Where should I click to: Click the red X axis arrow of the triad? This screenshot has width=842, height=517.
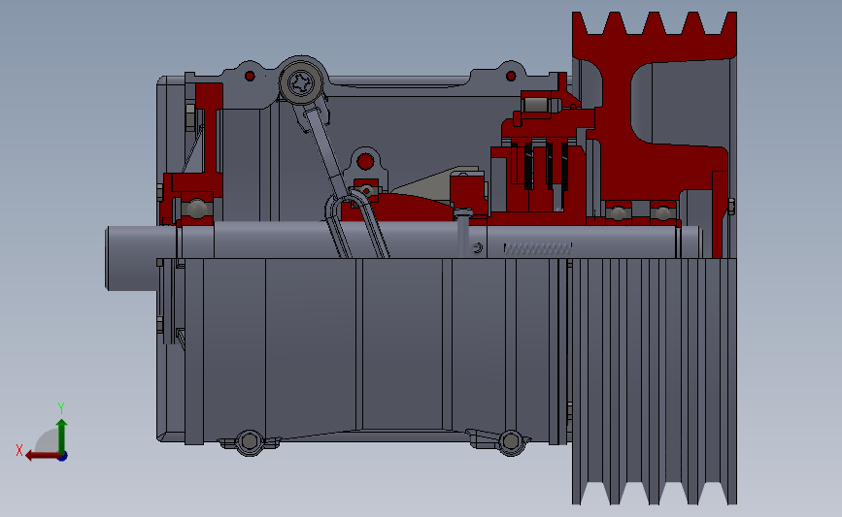pyautogui.click(x=43, y=456)
